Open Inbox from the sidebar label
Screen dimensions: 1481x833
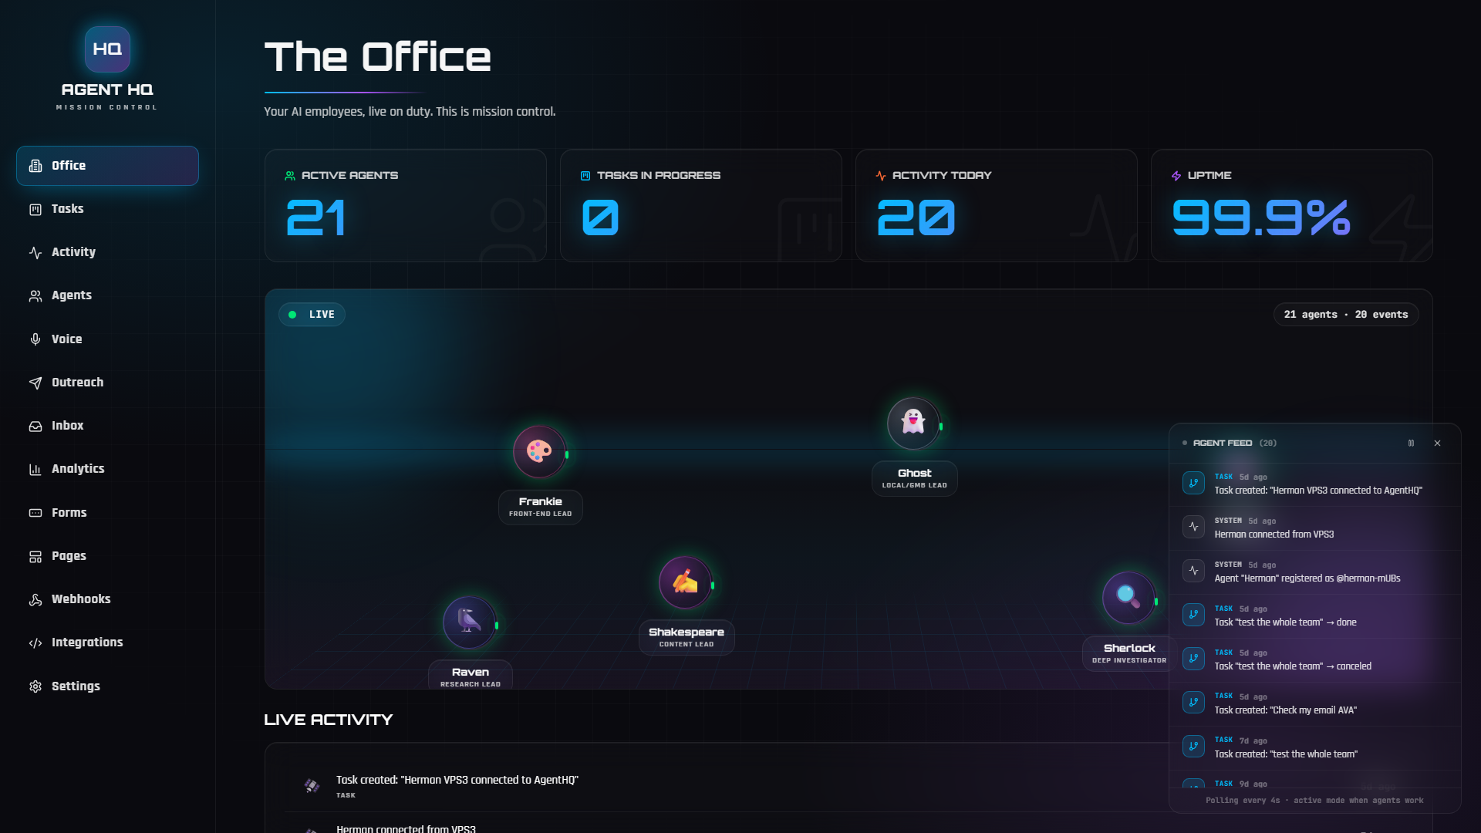67,426
